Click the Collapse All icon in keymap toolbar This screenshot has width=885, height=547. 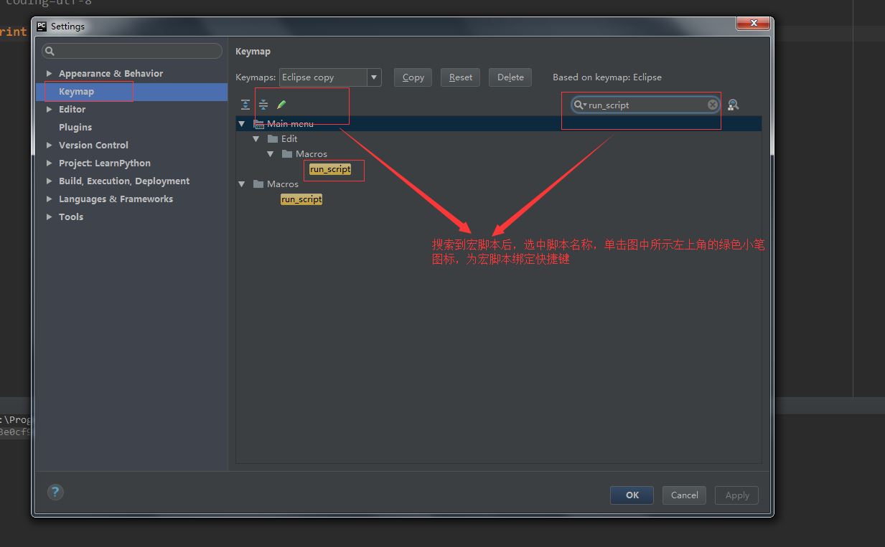[263, 105]
